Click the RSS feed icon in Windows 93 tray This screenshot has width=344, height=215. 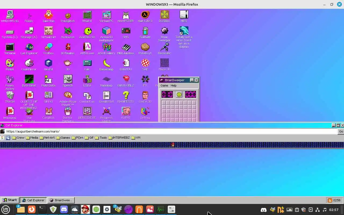point(330,200)
